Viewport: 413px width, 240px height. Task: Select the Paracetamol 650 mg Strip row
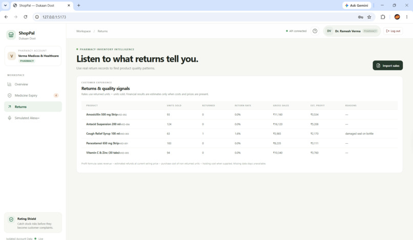pyautogui.click(x=239, y=143)
